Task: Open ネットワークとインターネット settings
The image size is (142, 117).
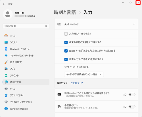Action: [x=26, y=56]
